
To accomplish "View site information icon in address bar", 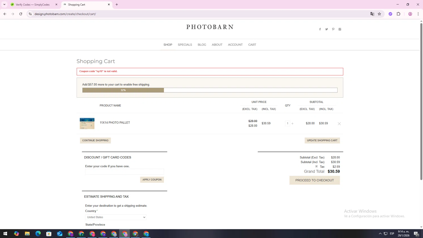I will [30, 14].
